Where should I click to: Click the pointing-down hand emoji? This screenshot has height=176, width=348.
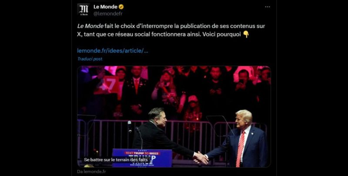246,34
